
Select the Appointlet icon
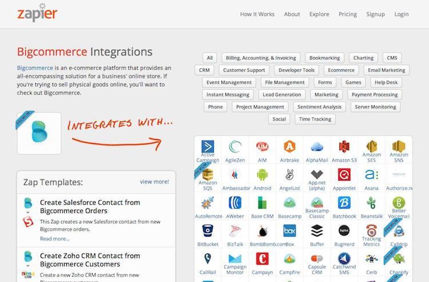tap(344, 175)
